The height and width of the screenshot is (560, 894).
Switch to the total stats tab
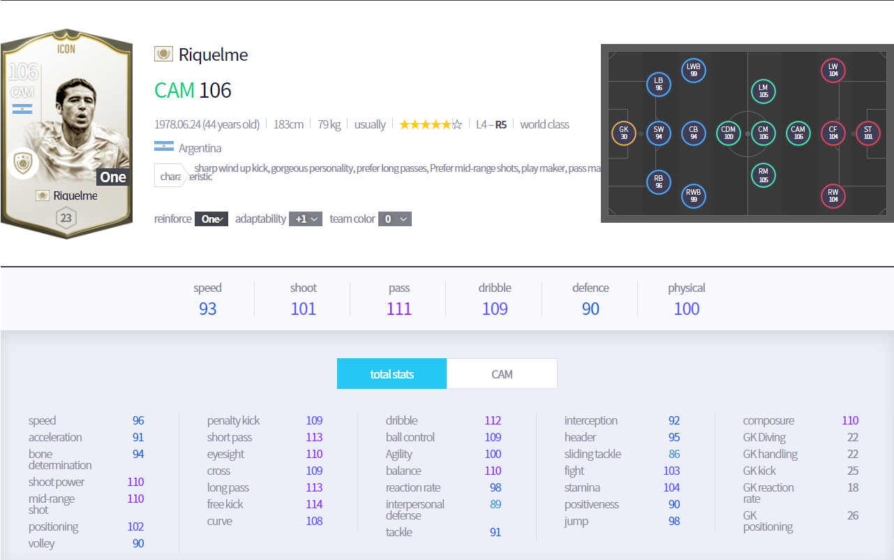point(392,374)
